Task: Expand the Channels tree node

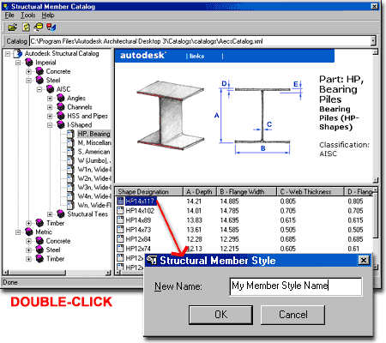Action: click(x=50, y=107)
